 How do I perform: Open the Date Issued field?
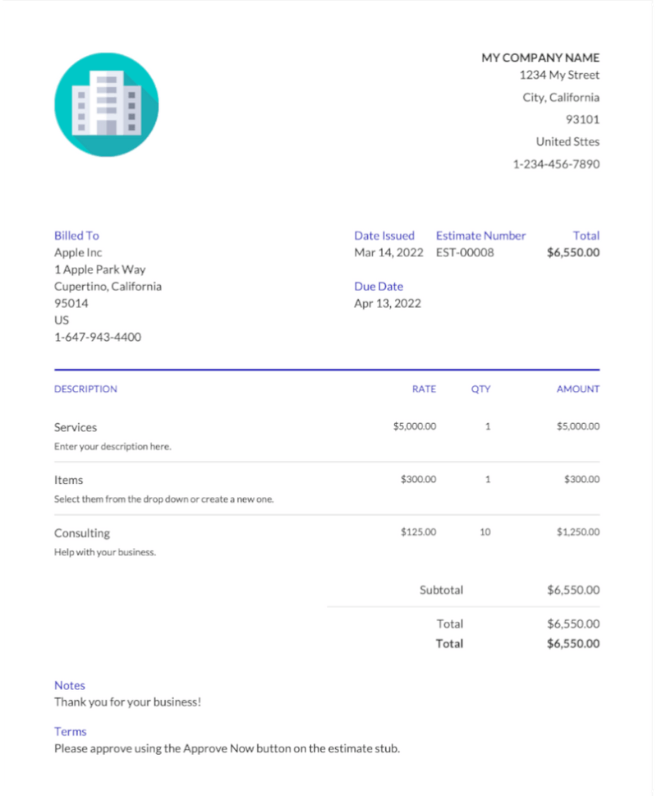coord(384,236)
